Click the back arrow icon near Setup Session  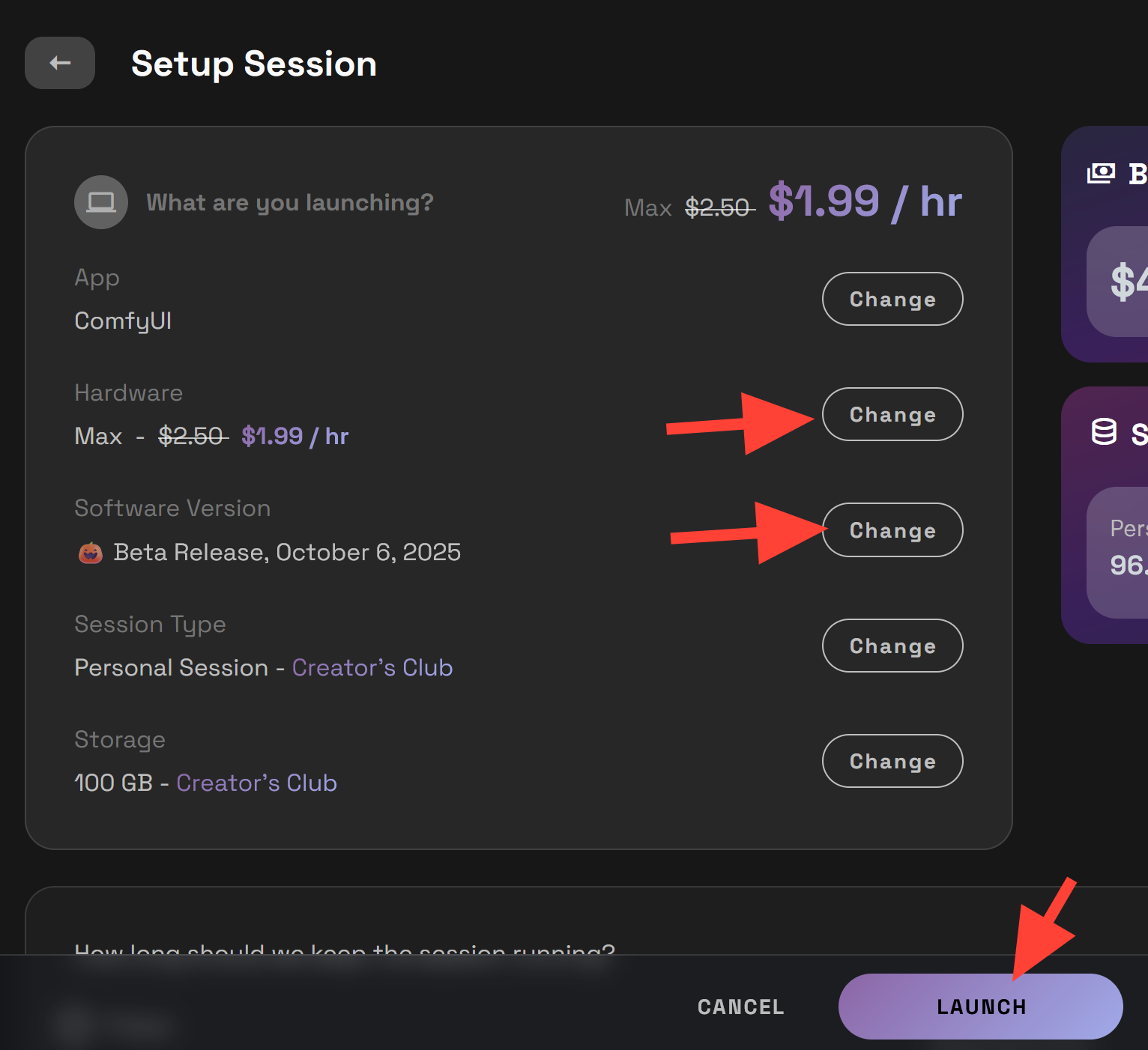(59, 63)
